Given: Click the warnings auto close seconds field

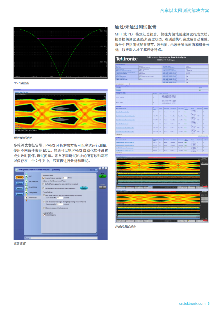Looking at the screenshot, I should (x=60, y=198).
